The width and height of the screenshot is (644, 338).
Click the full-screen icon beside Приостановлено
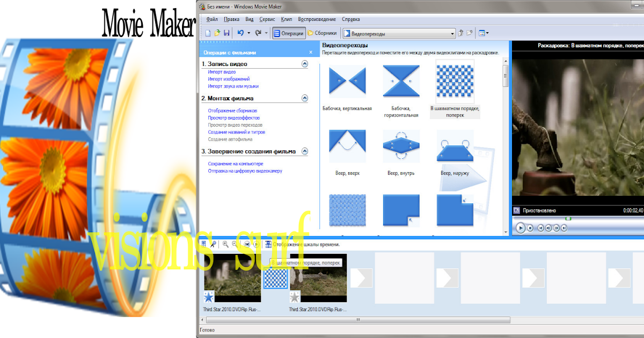517,210
